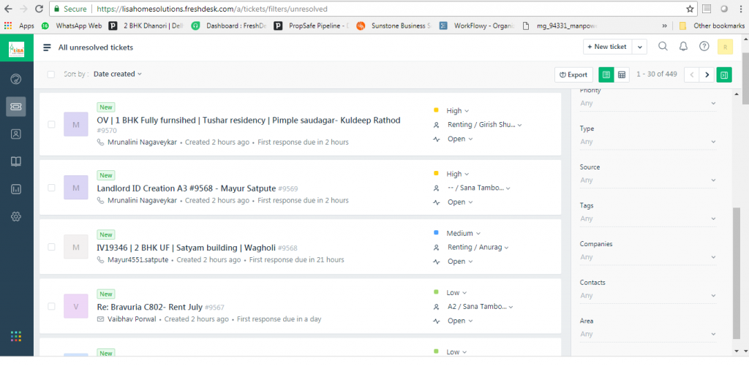Open the Contacts icon in left sidebar
Viewport: 749px width, 366px height.
coord(16,134)
